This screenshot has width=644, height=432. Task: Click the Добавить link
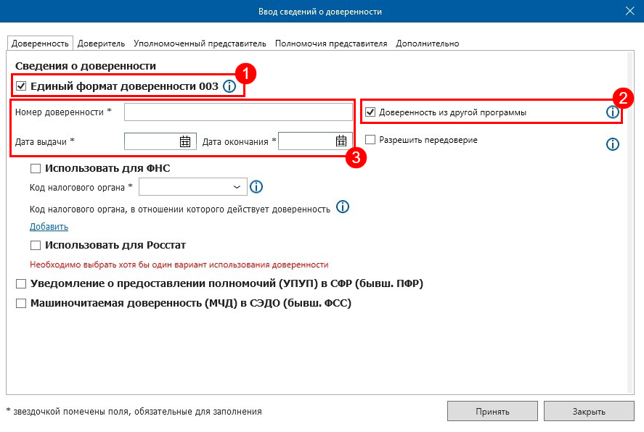tap(49, 227)
